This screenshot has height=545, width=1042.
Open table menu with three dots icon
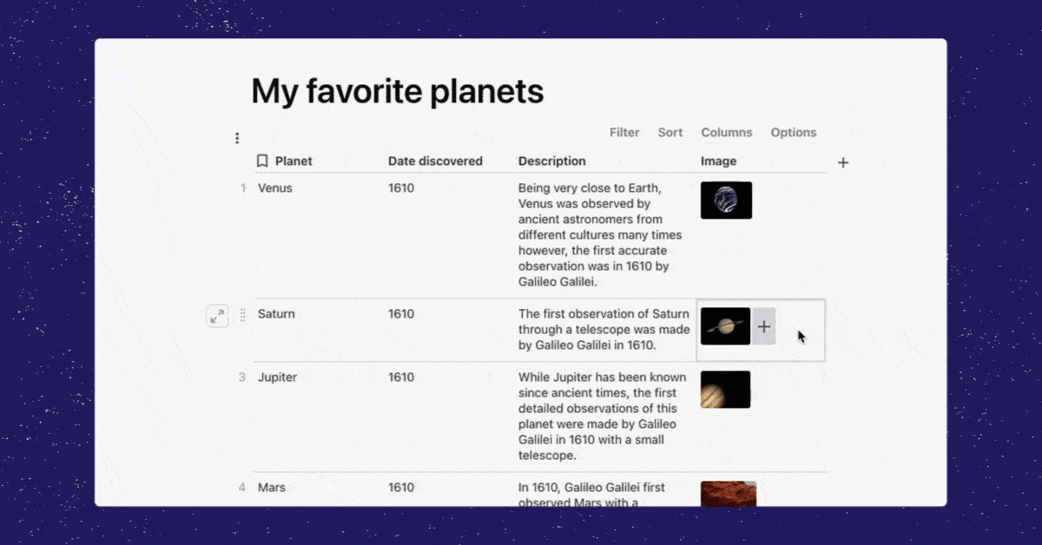tap(237, 138)
